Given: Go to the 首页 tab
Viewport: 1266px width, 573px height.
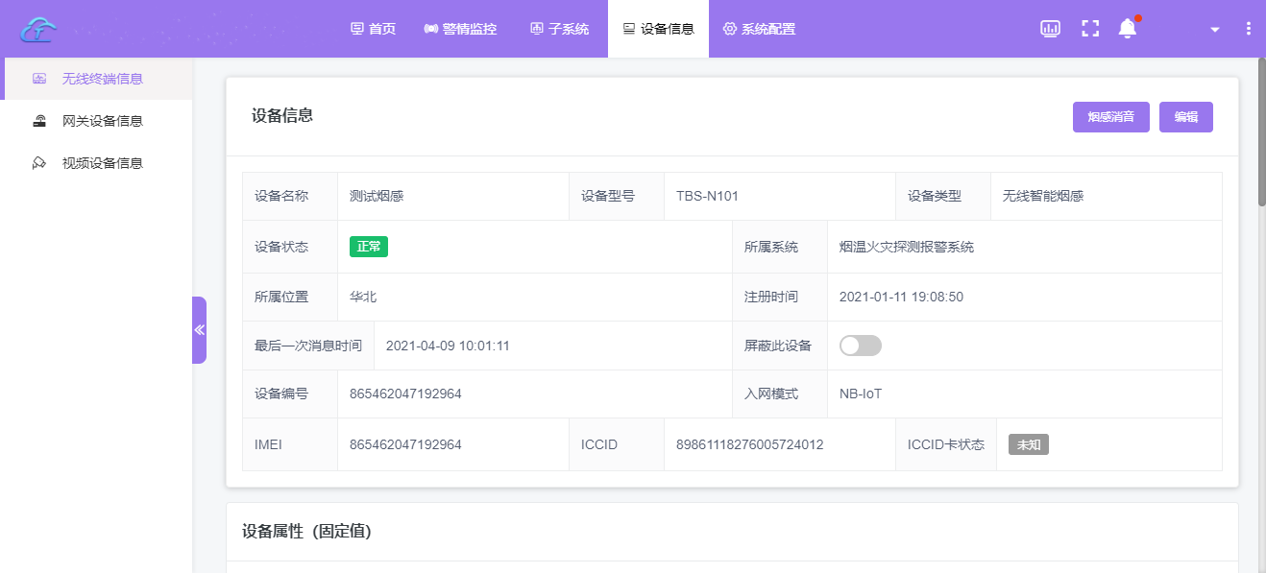Looking at the screenshot, I should pos(373,29).
